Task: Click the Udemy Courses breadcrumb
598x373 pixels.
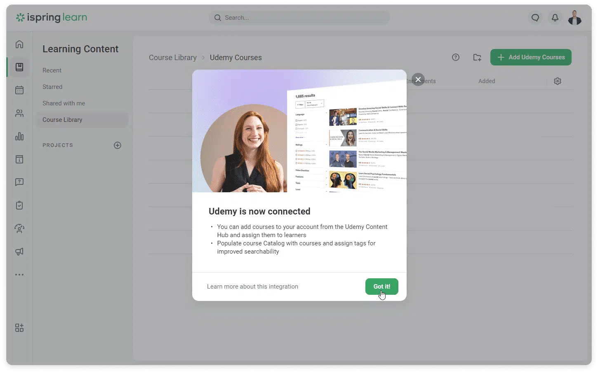Action: (236, 58)
